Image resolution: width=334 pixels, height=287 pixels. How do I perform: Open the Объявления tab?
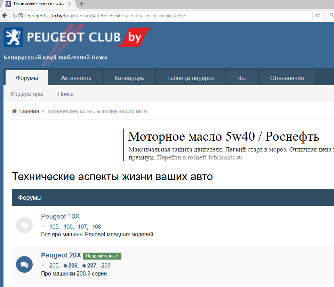click(x=287, y=78)
